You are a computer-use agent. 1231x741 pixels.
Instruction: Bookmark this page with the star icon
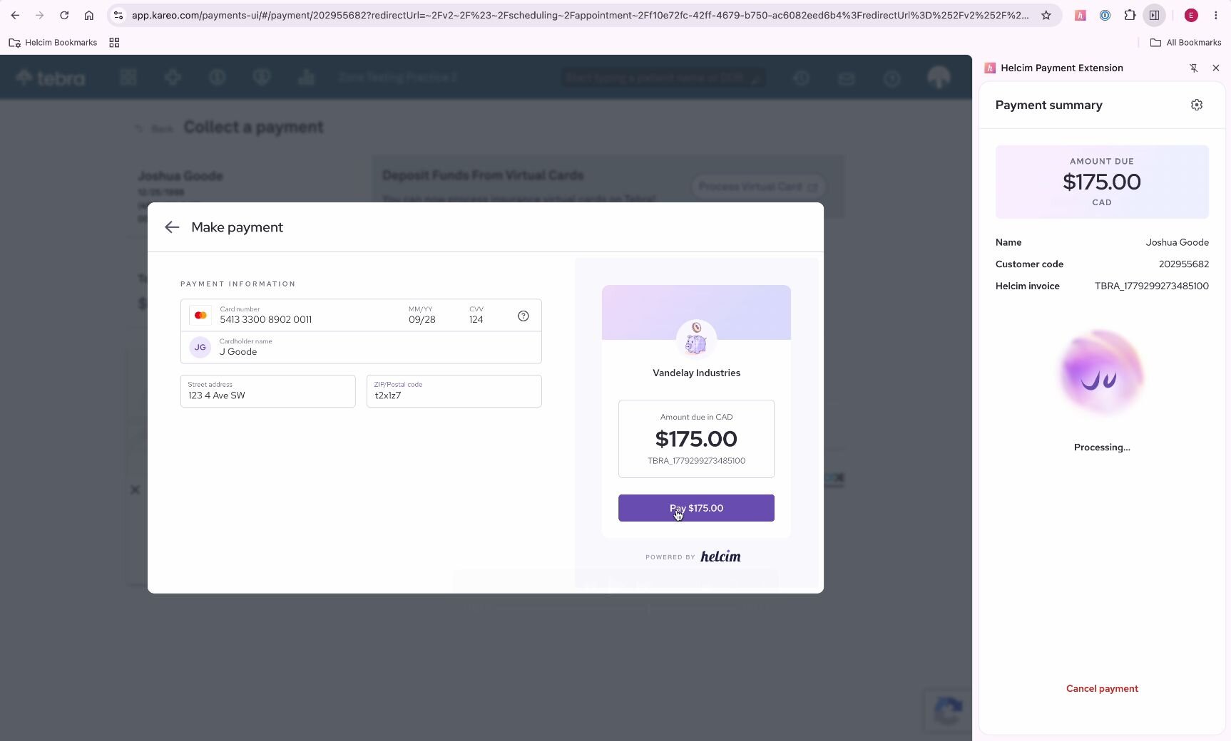coord(1046,15)
